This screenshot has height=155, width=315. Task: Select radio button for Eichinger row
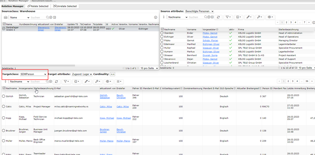[162, 37]
